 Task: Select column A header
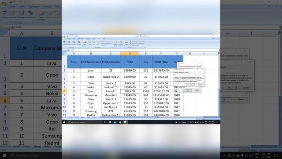point(74,53)
